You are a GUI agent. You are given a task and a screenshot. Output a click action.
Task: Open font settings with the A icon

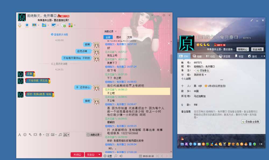[20, 135]
